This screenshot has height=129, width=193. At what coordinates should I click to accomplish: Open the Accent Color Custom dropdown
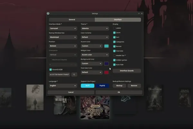point(92,46)
